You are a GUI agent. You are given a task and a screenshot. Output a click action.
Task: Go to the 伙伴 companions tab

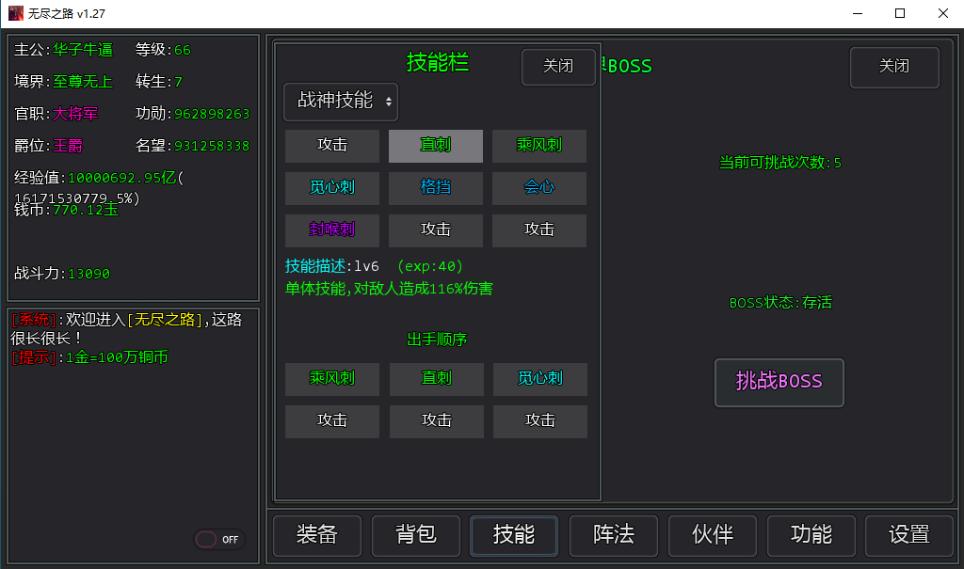pyautogui.click(x=713, y=535)
